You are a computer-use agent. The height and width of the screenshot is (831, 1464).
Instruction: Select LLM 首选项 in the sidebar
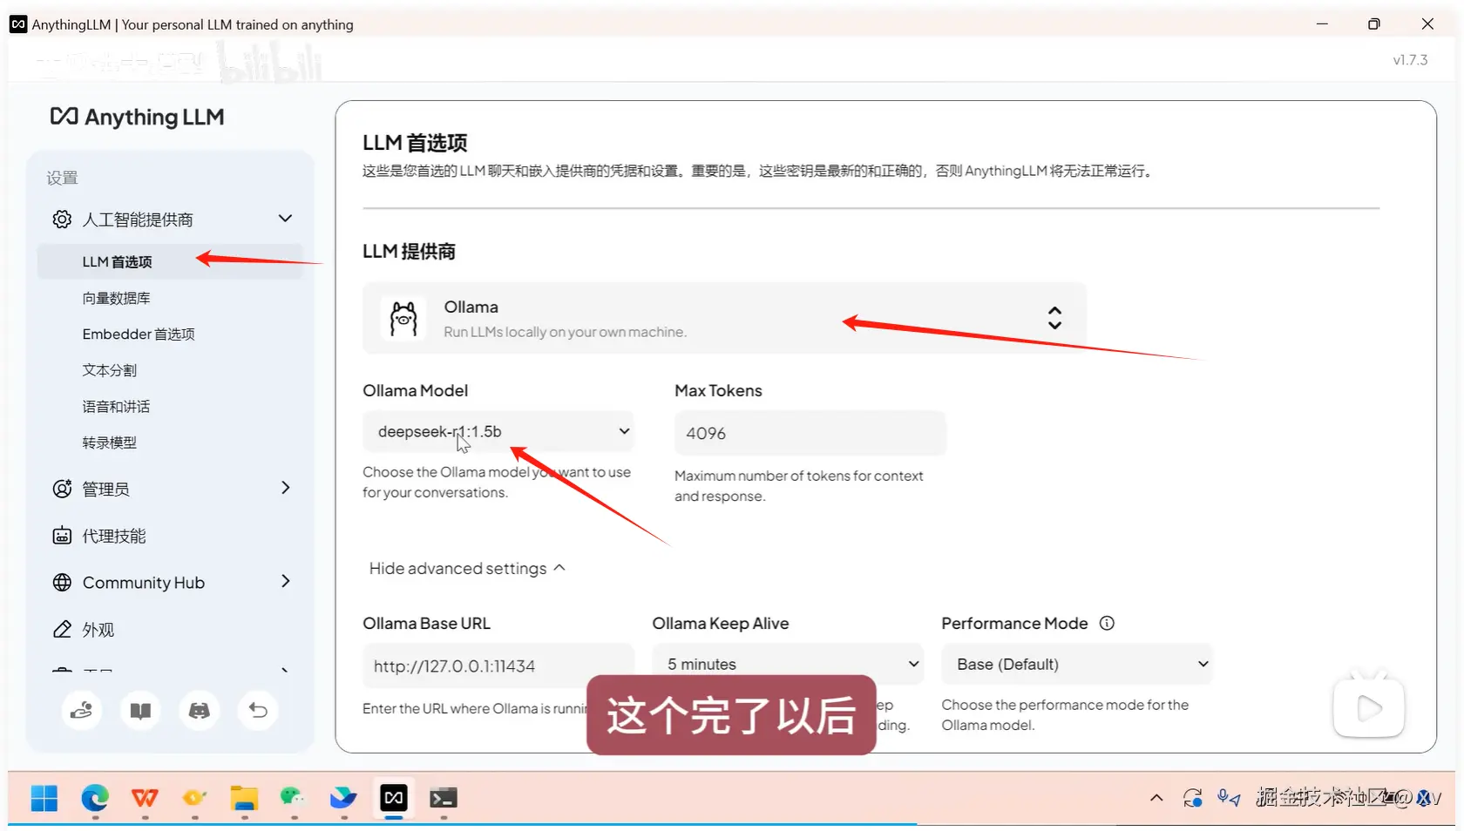(x=170, y=262)
